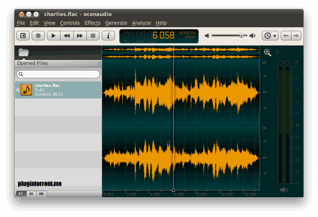Click the Rewind button

[67, 36]
